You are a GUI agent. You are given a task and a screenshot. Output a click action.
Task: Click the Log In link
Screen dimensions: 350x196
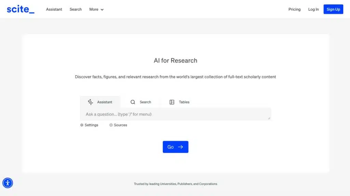click(x=313, y=10)
